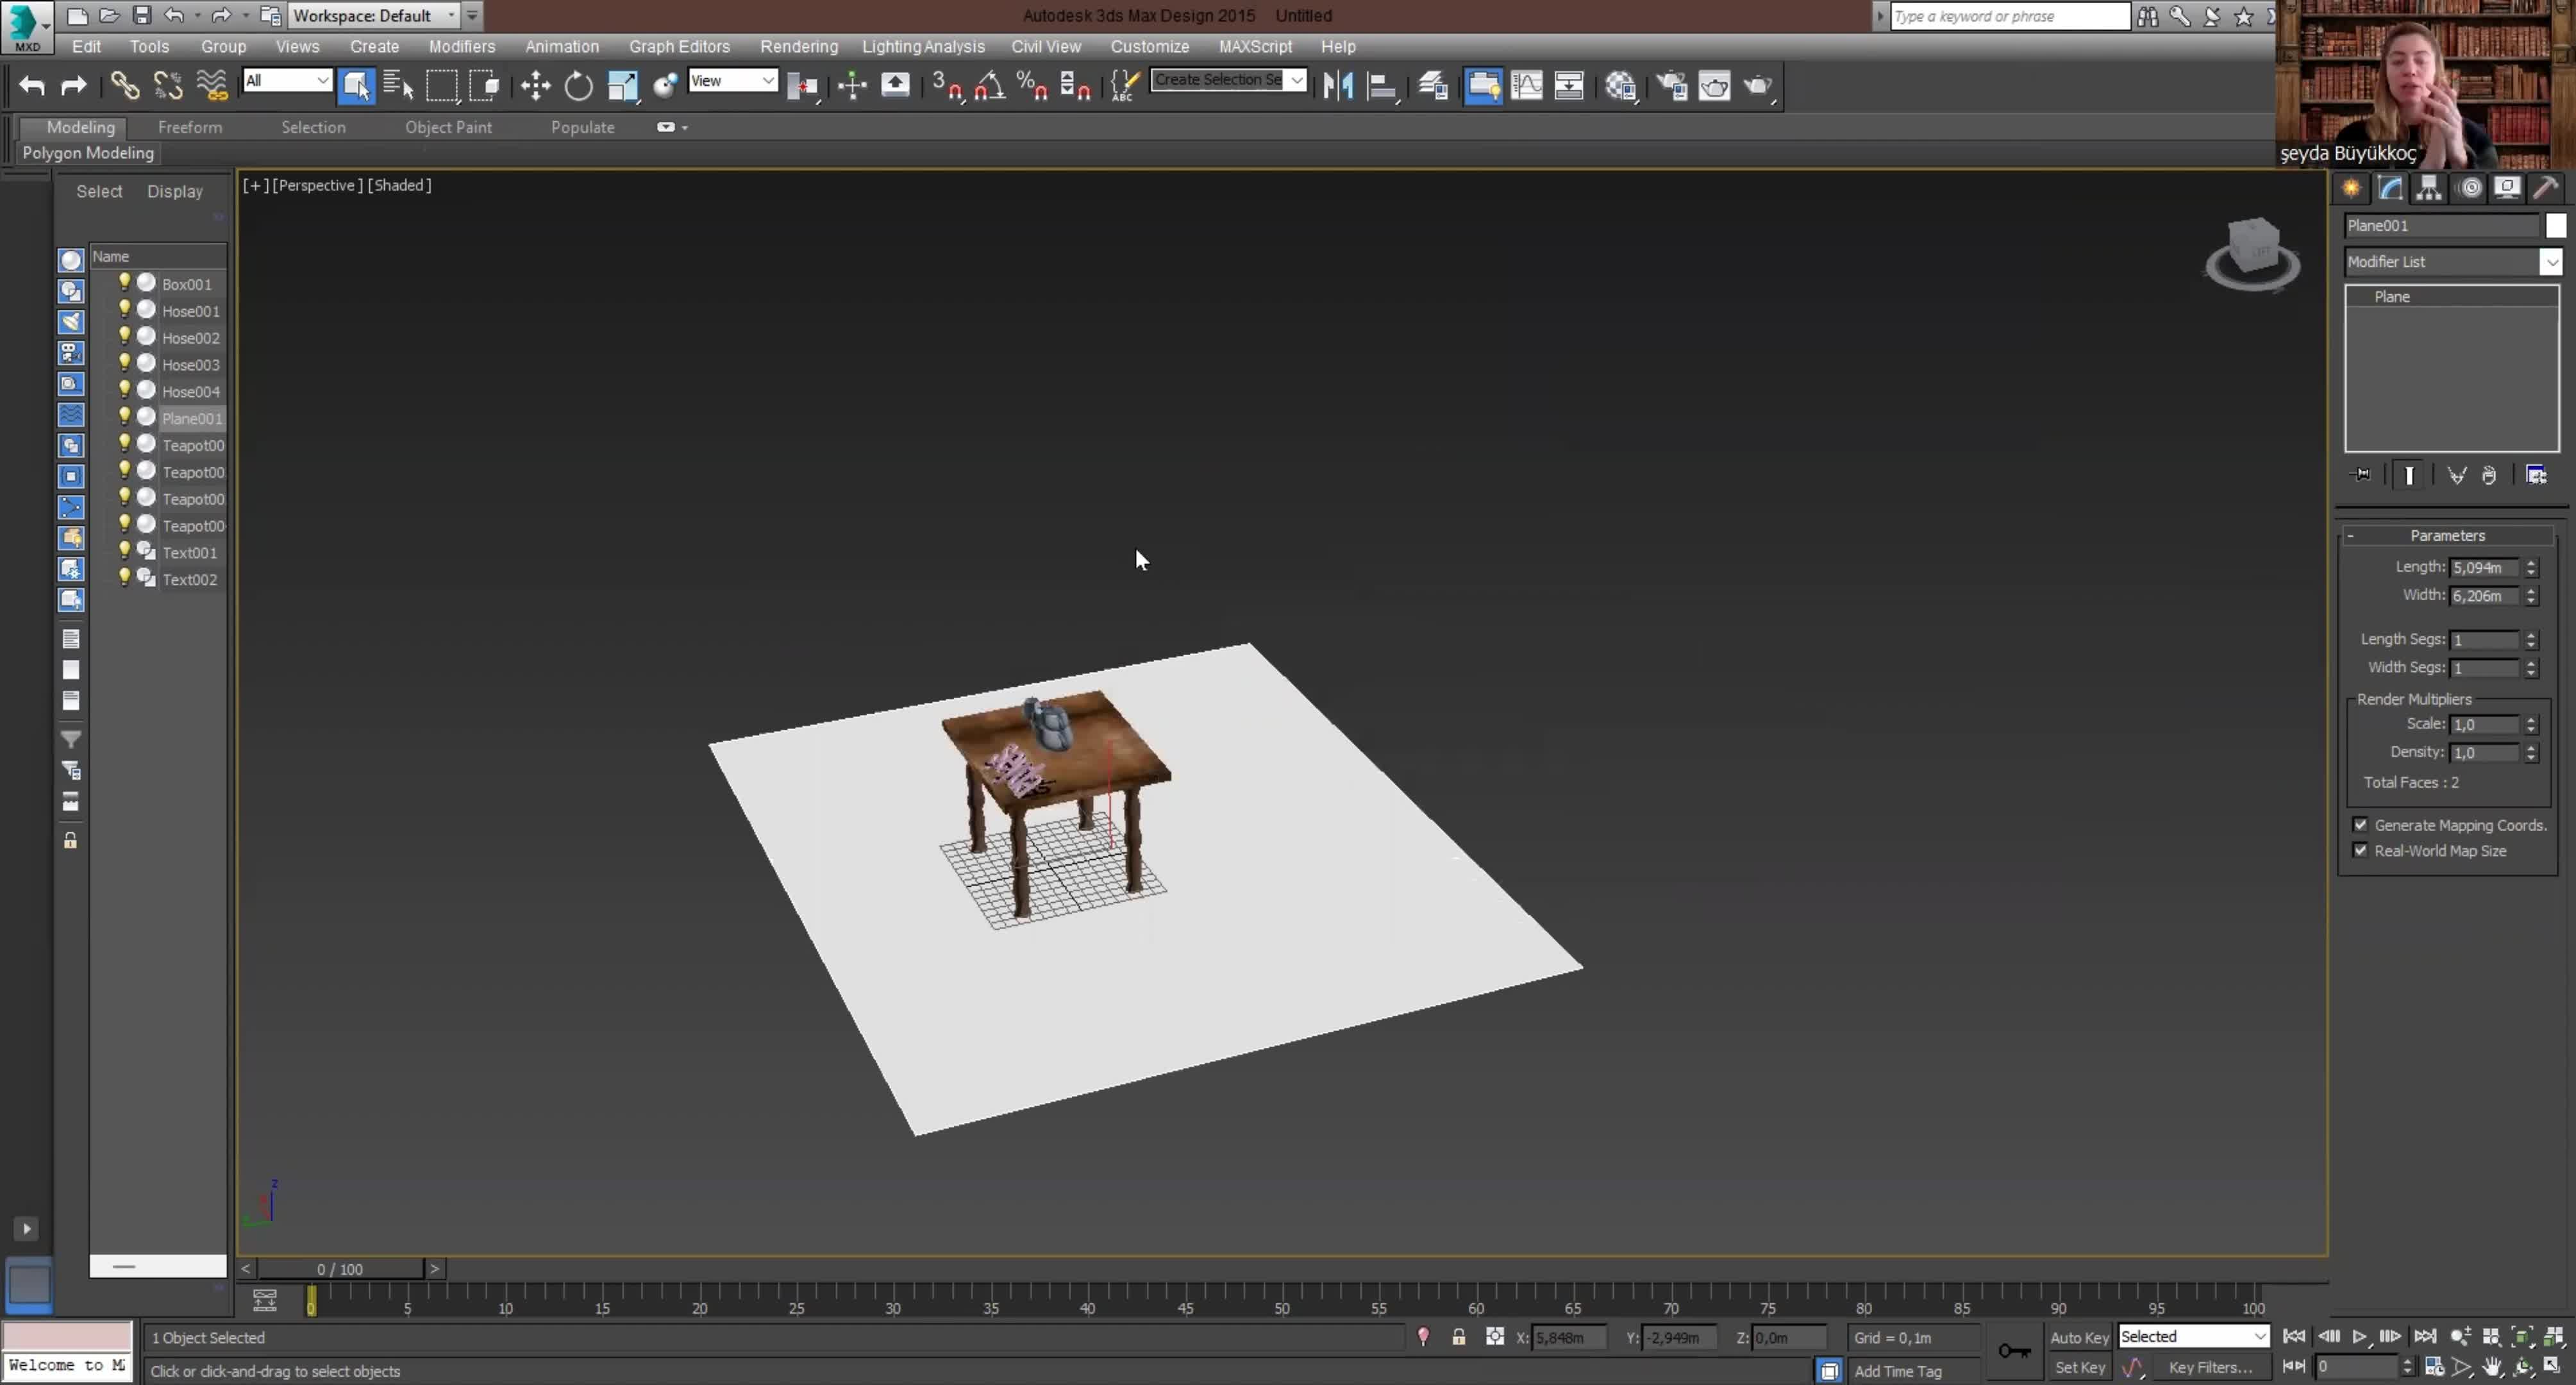Open the MAXScript menu
Image resolution: width=2576 pixels, height=1385 pixels.
click(1255, 47)
